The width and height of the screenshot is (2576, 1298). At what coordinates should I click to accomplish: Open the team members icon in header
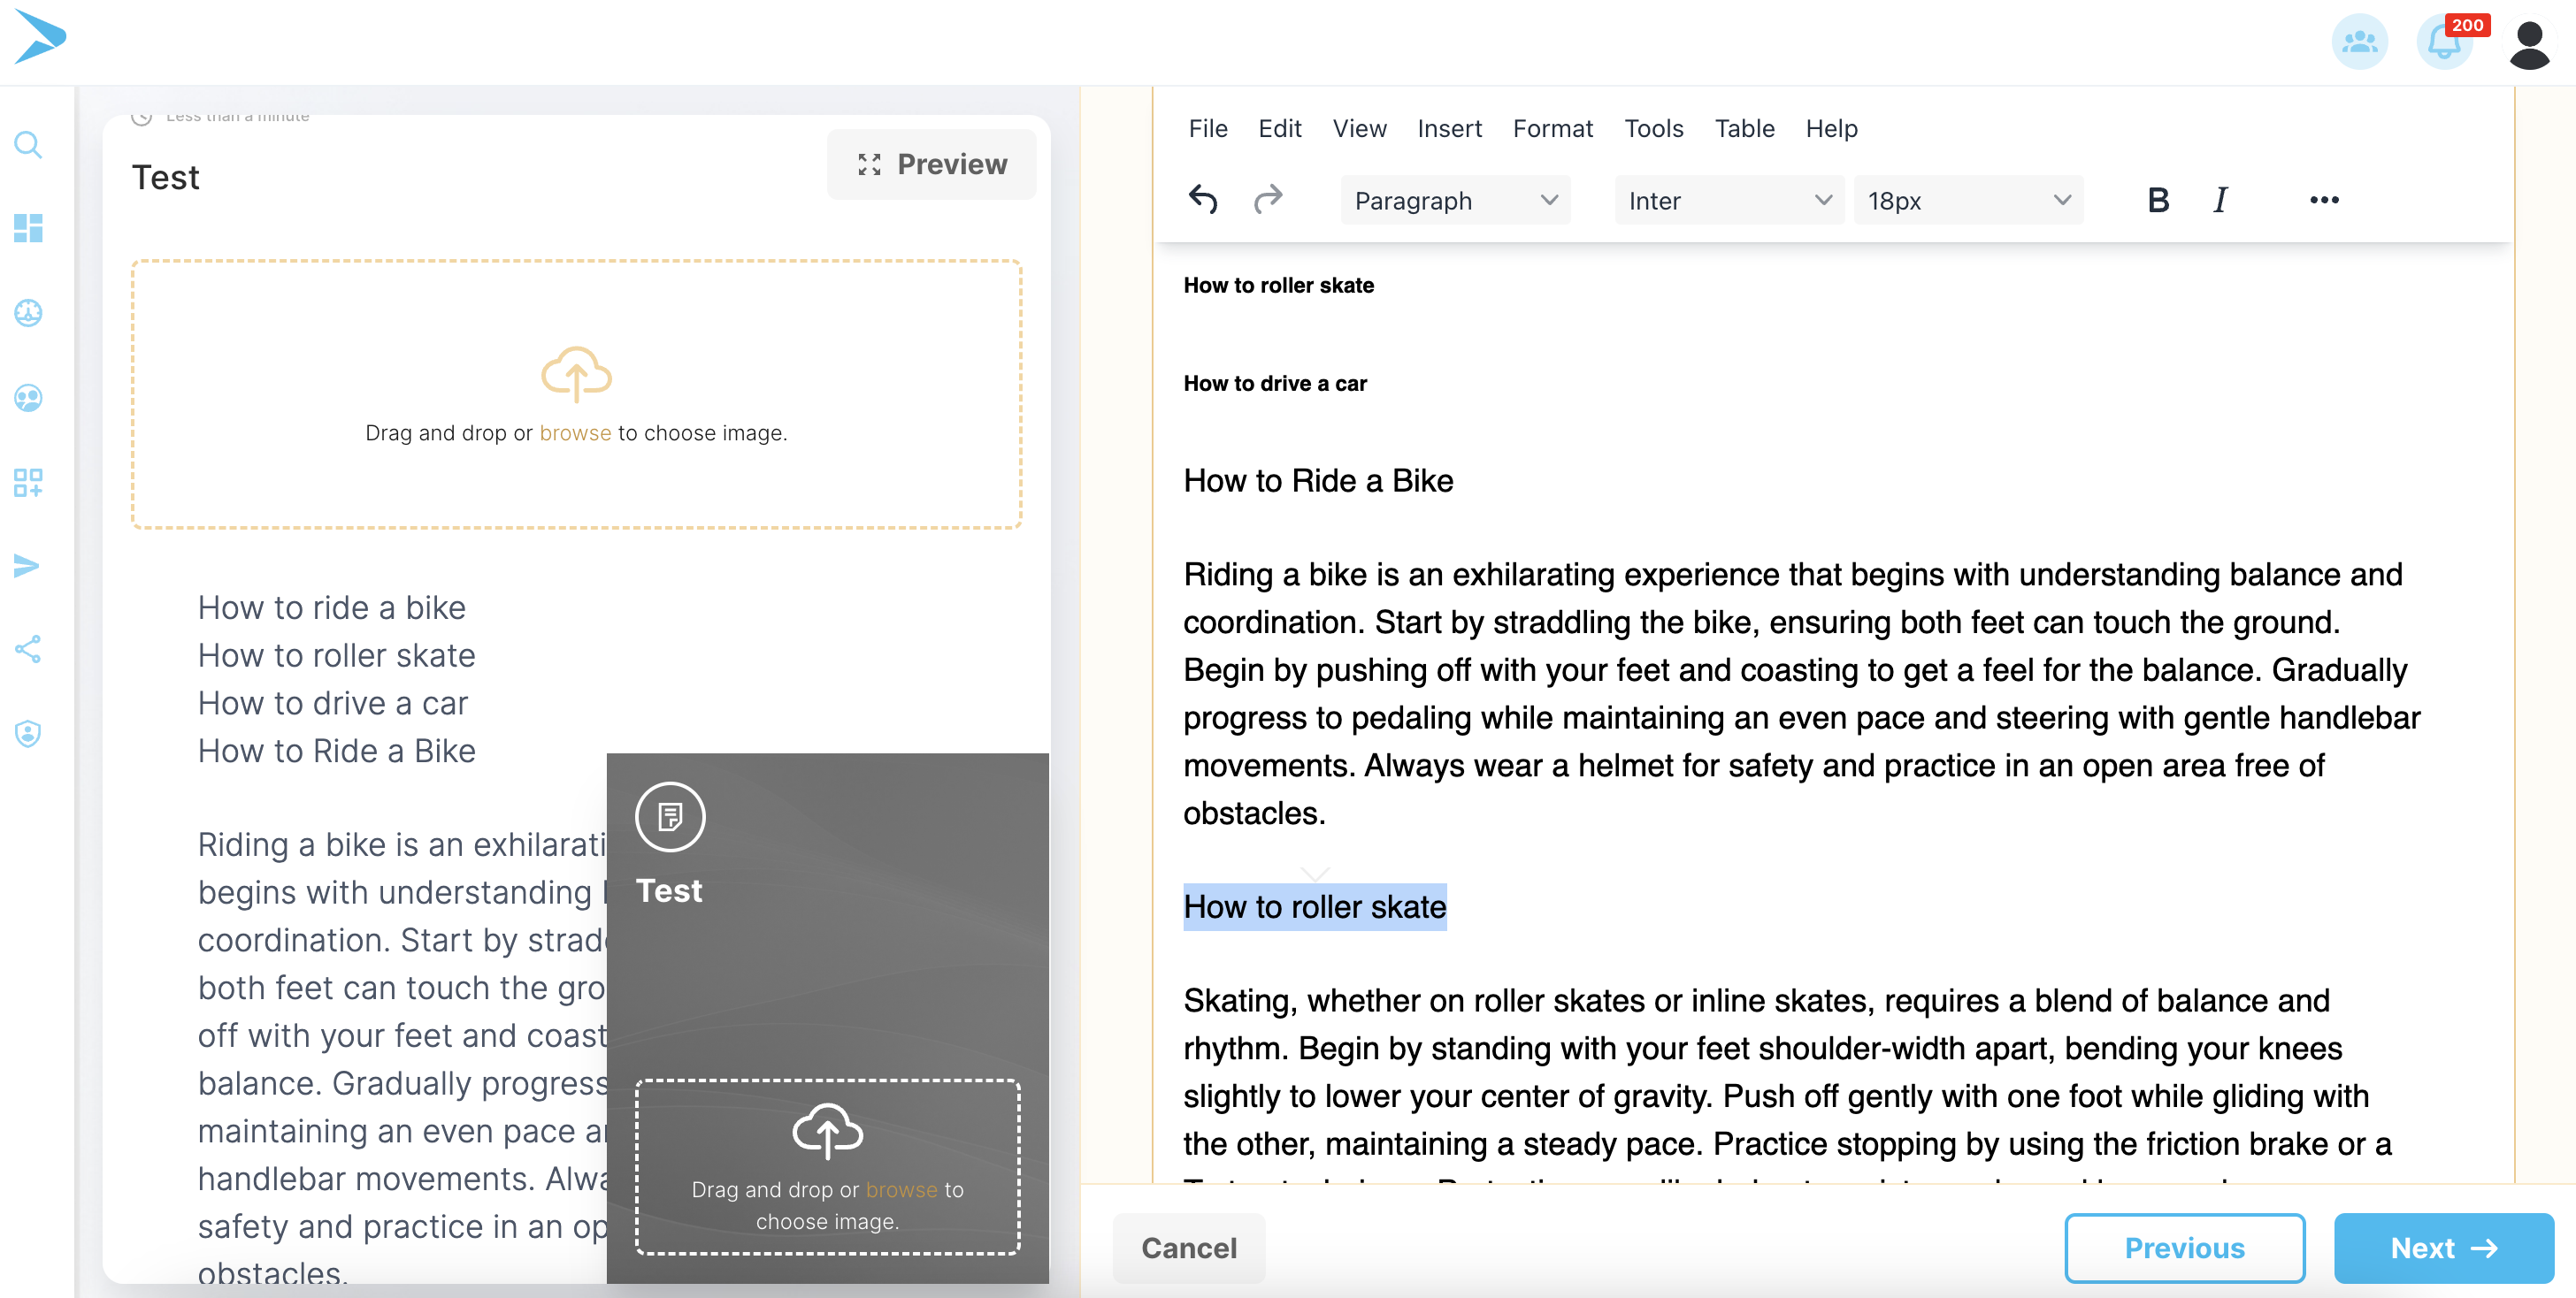pos(2360,42)
